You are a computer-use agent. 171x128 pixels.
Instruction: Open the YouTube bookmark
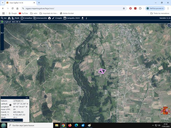point(23,13)
